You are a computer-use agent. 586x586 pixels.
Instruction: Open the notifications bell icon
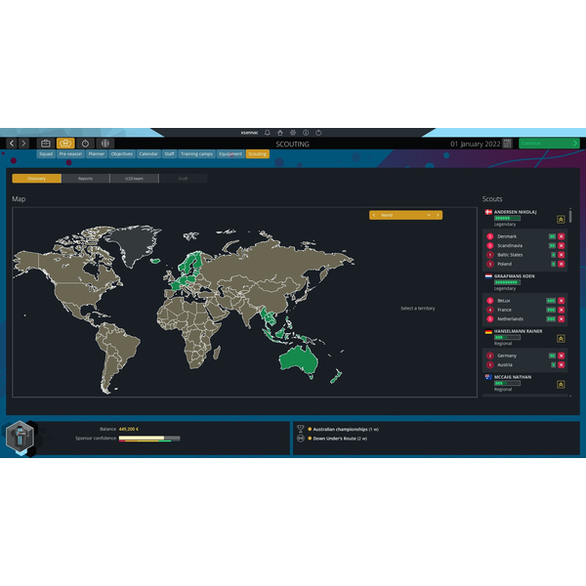[x=268, y=132]
